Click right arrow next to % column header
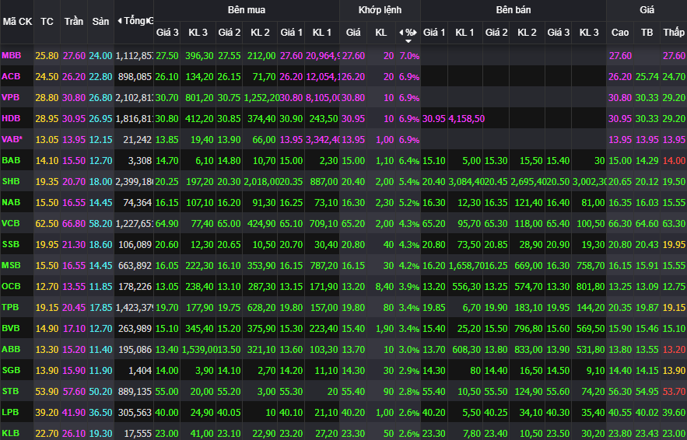The height and width of the screenshot is (440, 687). click(x=416, y=33)
